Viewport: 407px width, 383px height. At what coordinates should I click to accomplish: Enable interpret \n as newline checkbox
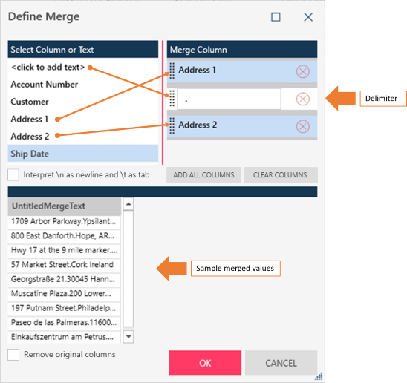coord(13,175)
